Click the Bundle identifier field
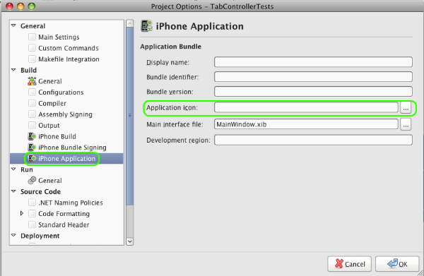 tap(313, 77)
